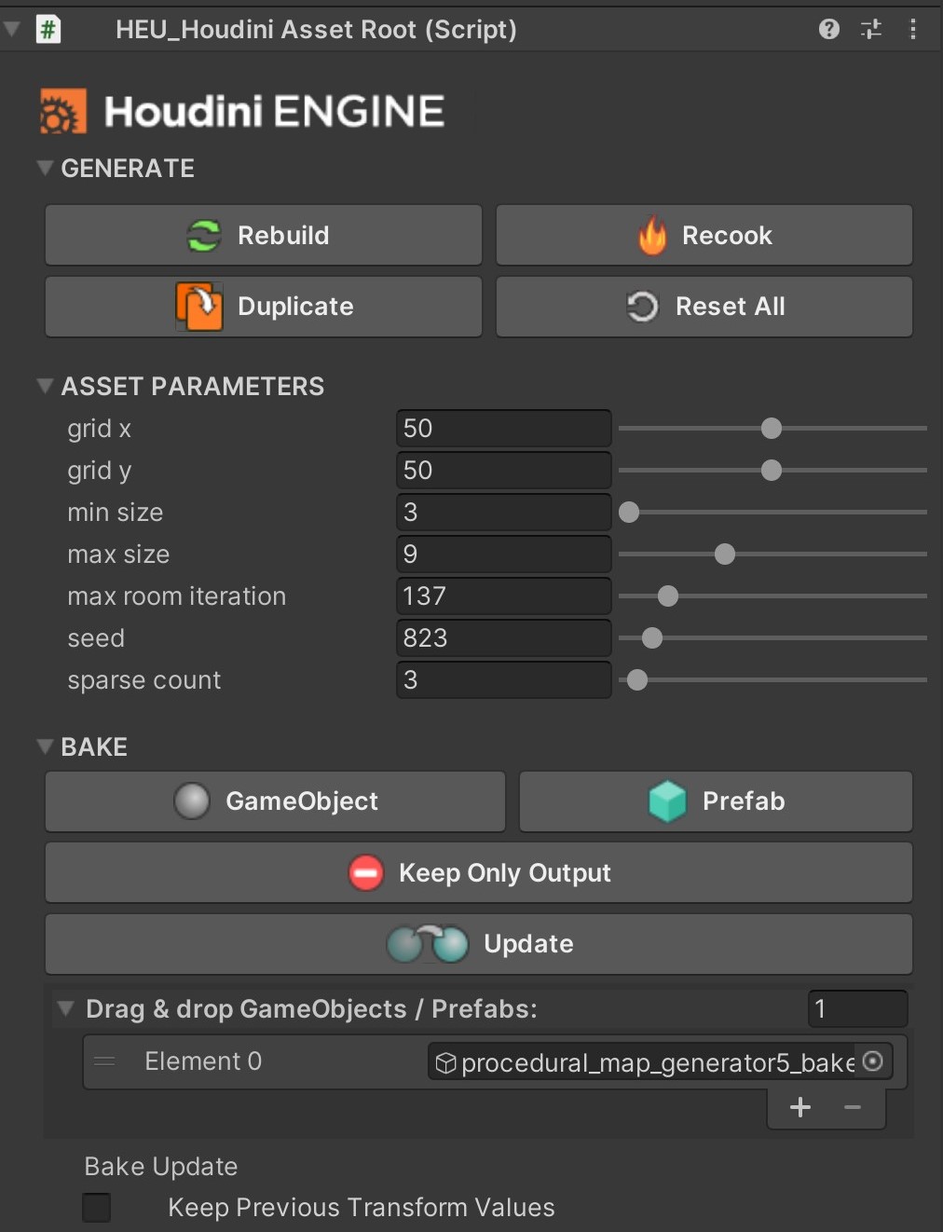The height and width of the screenshot is (1232, 943).
Task: Select the max room iteration value field
Action: click(503, 595)
